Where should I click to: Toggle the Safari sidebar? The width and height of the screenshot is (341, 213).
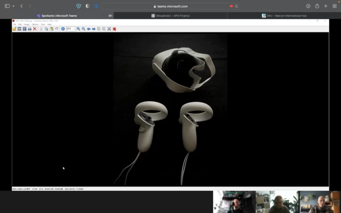tap(7, 6)
